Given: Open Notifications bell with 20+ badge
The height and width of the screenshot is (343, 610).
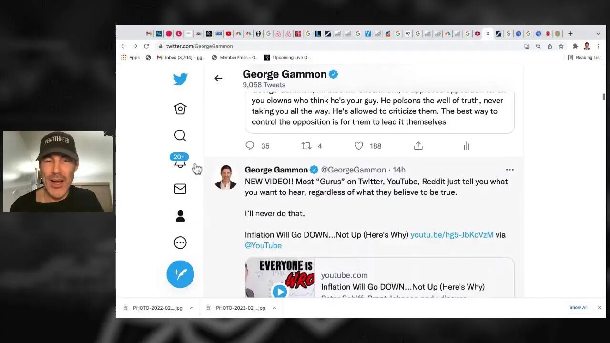Looking at the screenshot, I should (x=180, y=161).
